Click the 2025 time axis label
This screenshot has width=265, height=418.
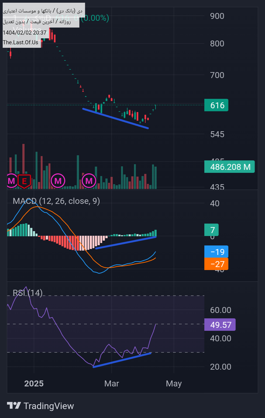(x=34, y=383)
